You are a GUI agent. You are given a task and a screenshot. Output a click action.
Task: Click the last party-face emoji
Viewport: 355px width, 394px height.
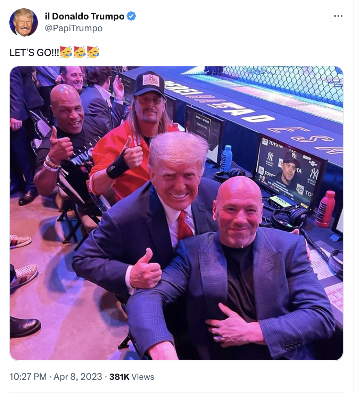(x=93, y=52)
